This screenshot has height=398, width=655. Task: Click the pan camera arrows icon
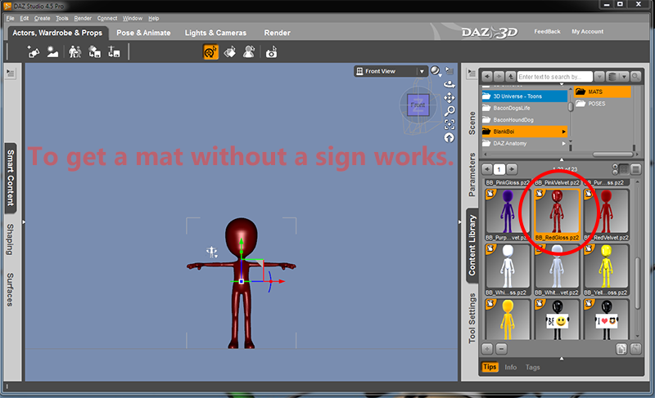pyautogui.click(x=449, y=97)
